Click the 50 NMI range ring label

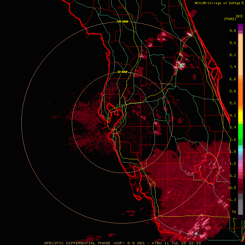click(122, 72)
